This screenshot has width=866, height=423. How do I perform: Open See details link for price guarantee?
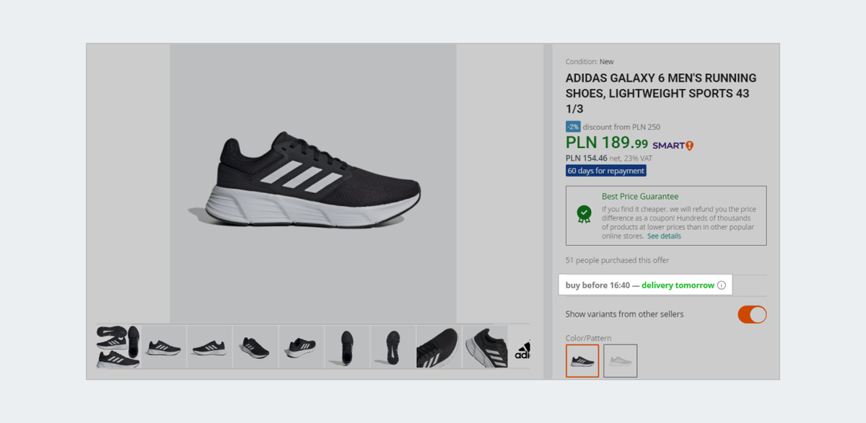coord(664,236)
